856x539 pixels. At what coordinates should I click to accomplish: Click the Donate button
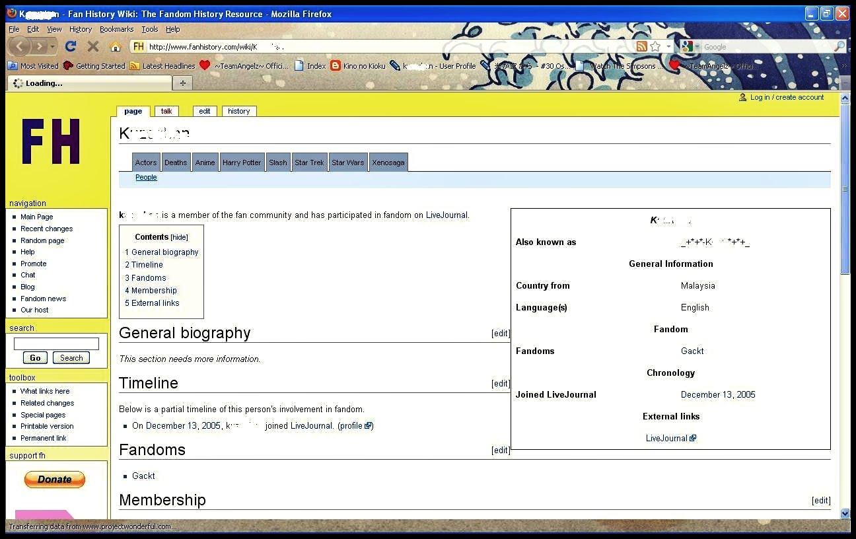[55, 480]
